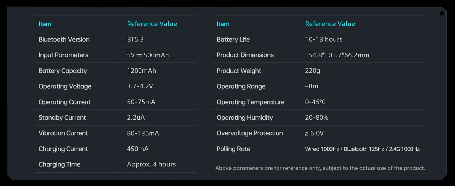The height and width of the screenshot is (186, 455).
Task: Click the 1200mAh value
Action: point(142,71)
